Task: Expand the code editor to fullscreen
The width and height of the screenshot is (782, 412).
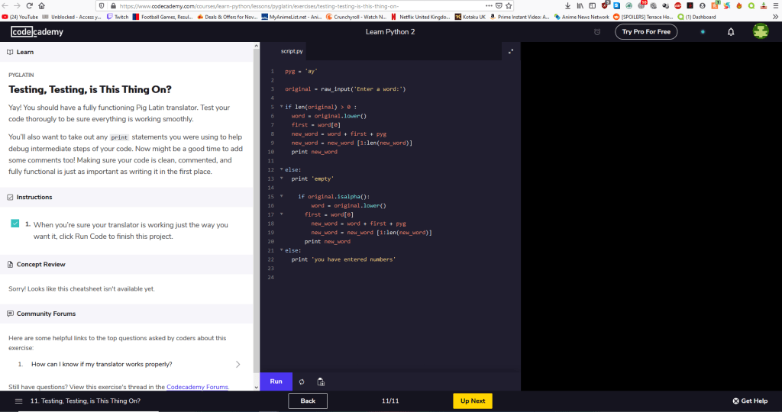Action: tap(511, 51)
